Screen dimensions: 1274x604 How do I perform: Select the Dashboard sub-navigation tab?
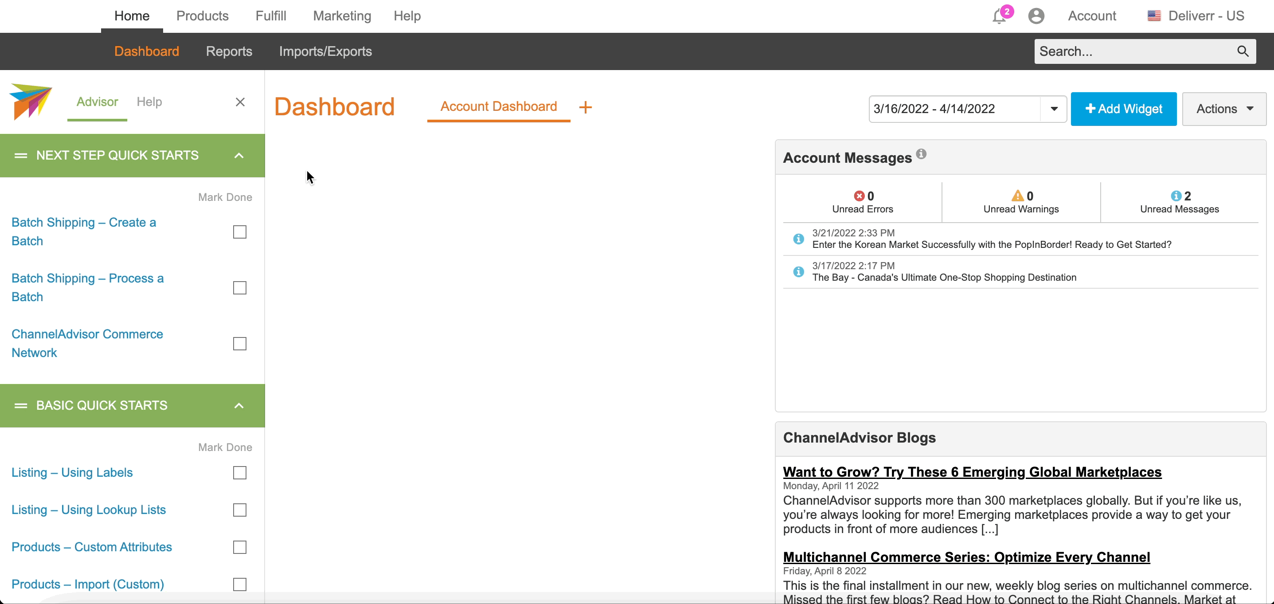click(147, 51)
